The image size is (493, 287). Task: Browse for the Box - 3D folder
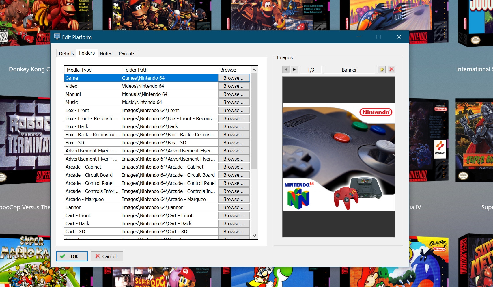(x=234, y=143)
